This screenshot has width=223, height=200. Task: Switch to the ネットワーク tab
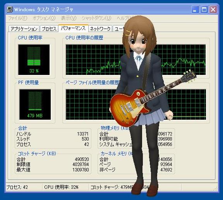coord(100,29)
